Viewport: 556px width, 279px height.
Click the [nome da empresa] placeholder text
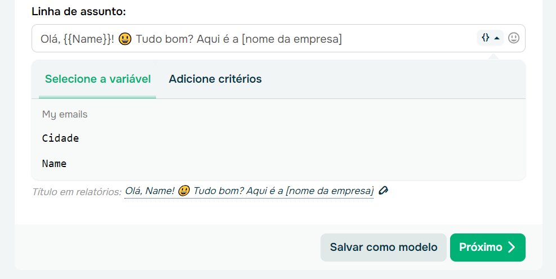[292, 39]
